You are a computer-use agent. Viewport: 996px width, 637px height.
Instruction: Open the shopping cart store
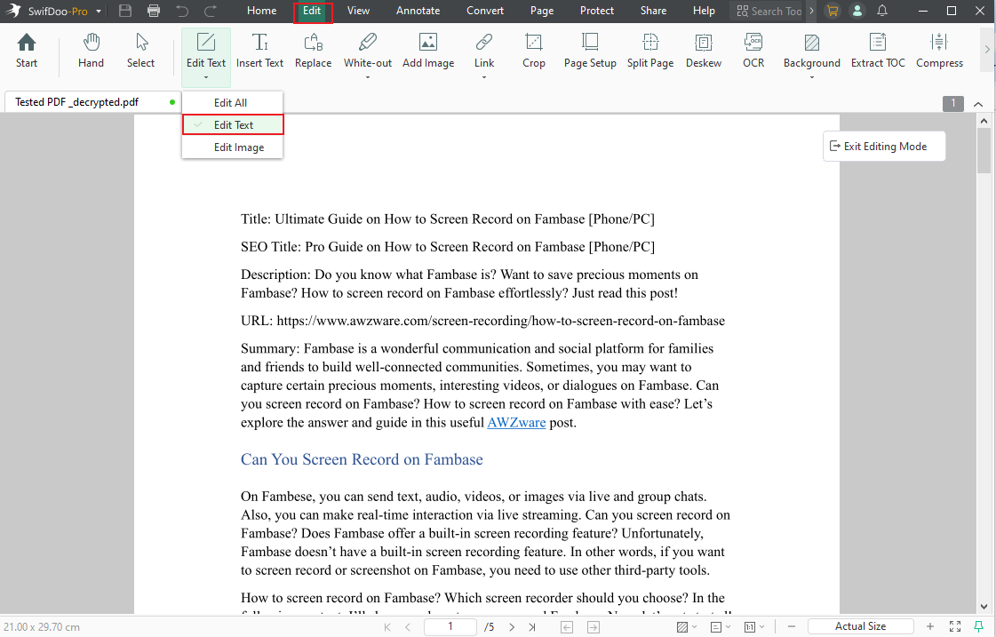click(833, 12)
